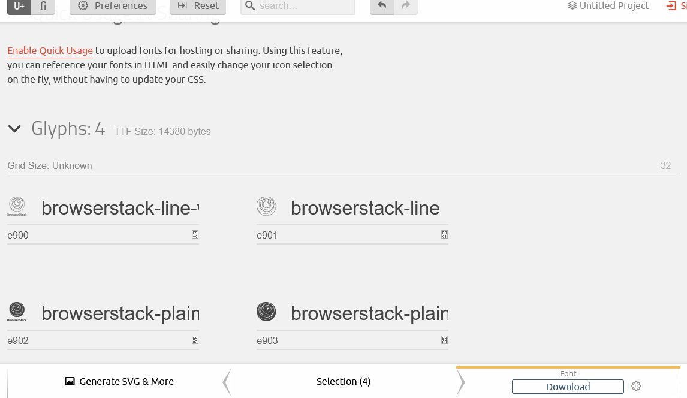Open the Untitled Project menu
687x398 pixels.
click(x=608, y=5)
